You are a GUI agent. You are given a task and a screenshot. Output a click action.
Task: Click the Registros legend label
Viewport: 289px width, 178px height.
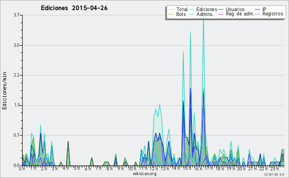click(x=273, y=14)
